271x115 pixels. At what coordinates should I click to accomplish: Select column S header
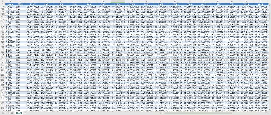click(260, 1)
